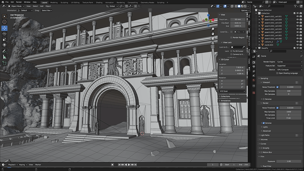The image size is (304, 171).
Task: Switch to the Shading workspace tab
Action: (99, 3)
